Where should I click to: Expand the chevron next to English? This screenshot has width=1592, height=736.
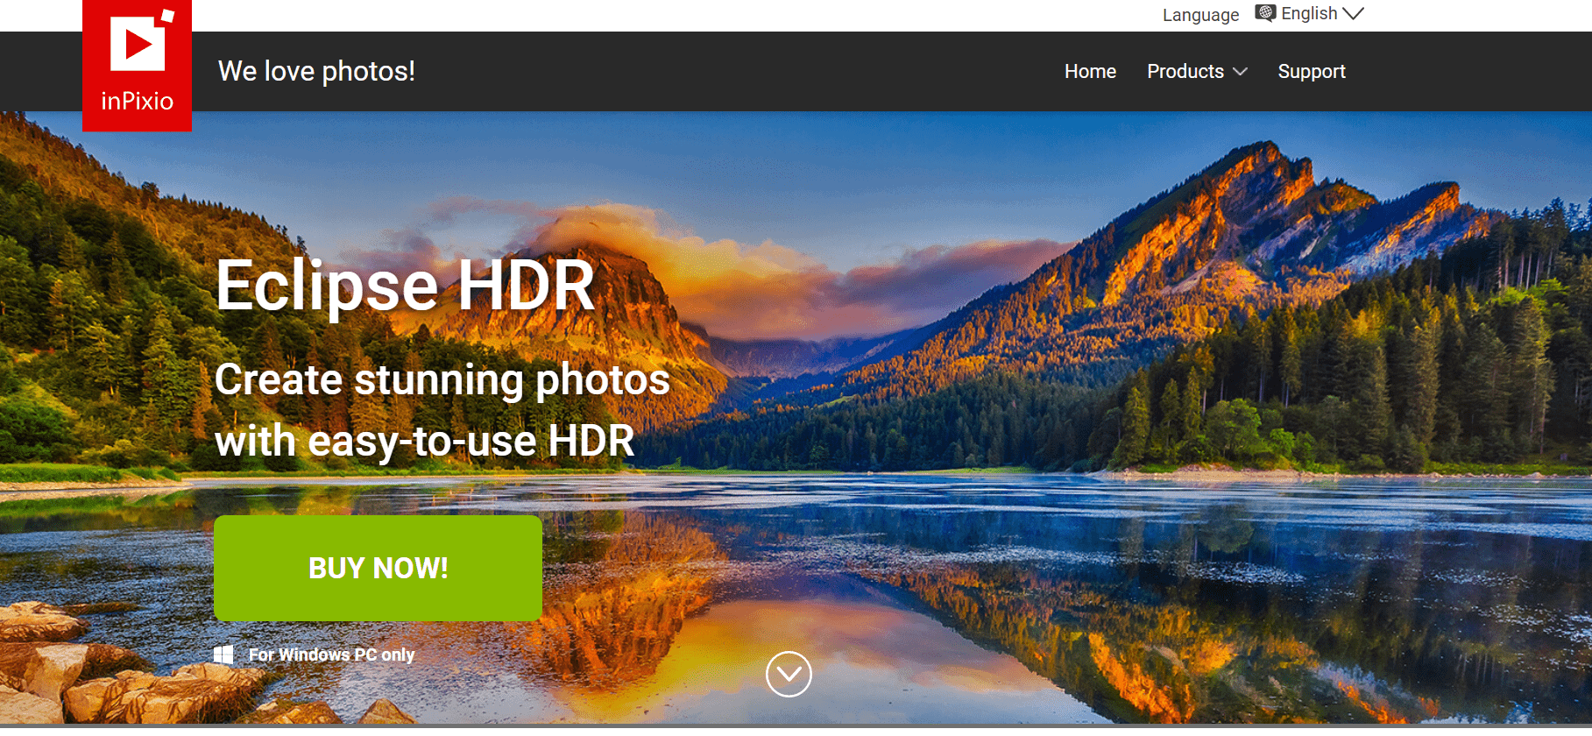click(1354, 13)
